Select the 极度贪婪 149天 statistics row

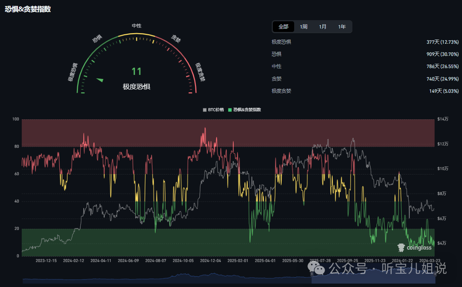365,91
